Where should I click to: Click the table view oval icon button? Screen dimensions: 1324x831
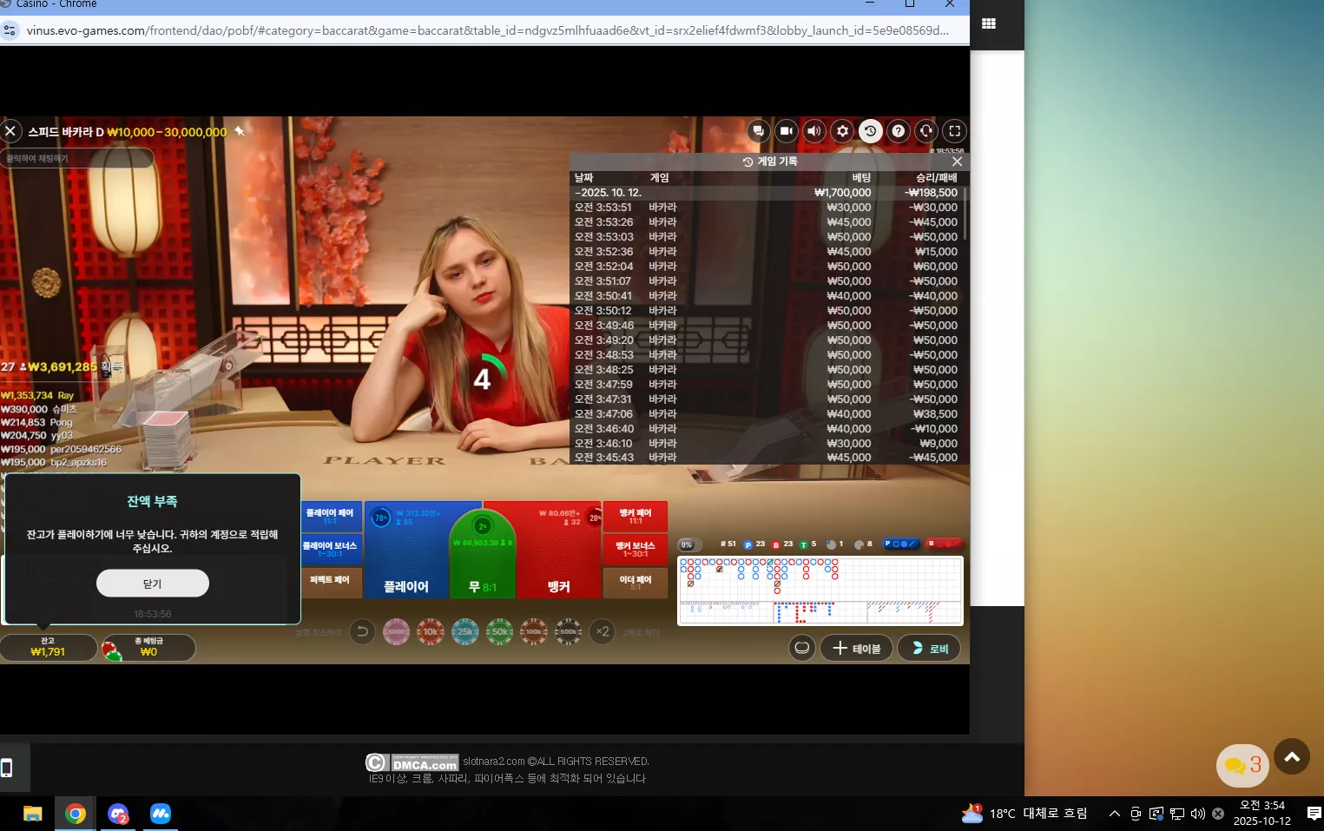[x=802, y=648]
